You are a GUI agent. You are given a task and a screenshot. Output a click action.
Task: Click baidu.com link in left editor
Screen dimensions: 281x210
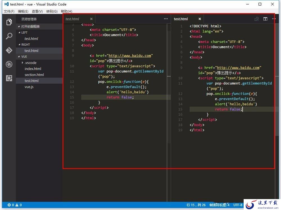pyautogui.click(x=130, y=56)
